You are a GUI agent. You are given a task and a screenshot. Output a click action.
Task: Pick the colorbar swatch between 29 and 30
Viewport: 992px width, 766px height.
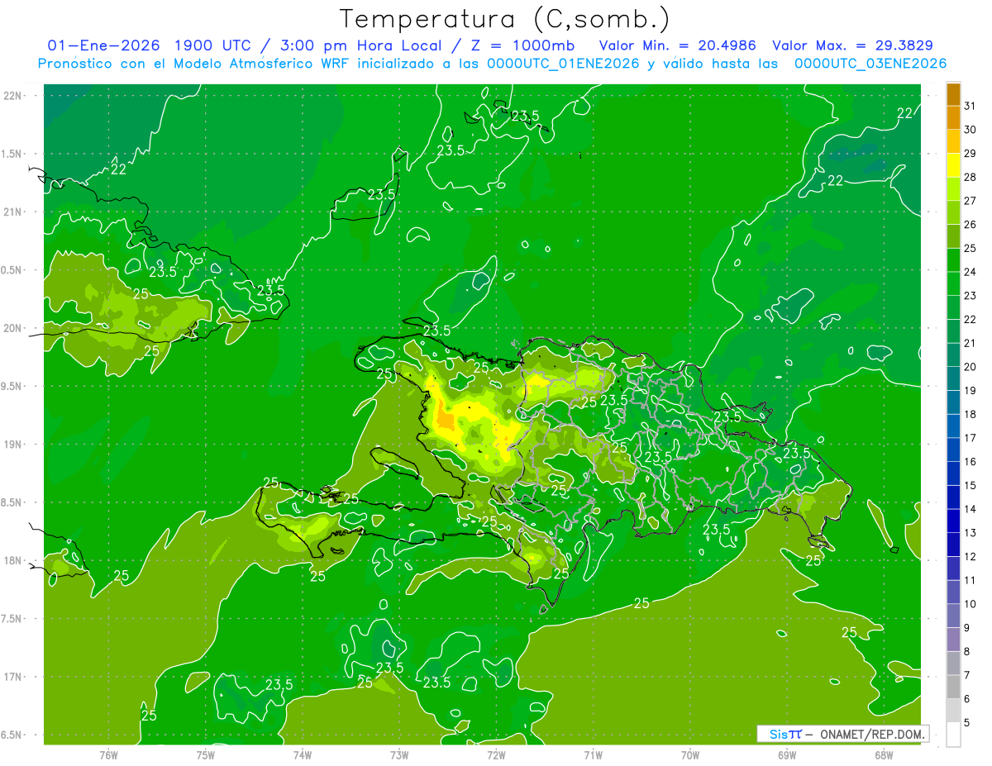pos(953,141)
